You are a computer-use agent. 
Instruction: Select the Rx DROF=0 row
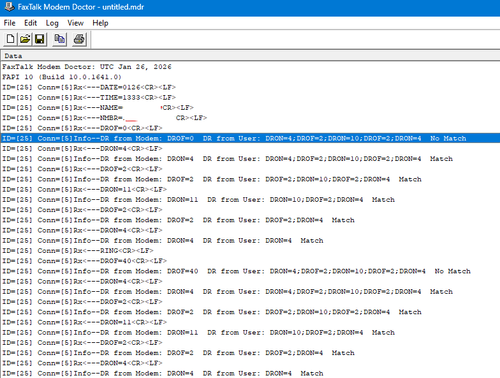pyautogui.click(x=250, y=128)
